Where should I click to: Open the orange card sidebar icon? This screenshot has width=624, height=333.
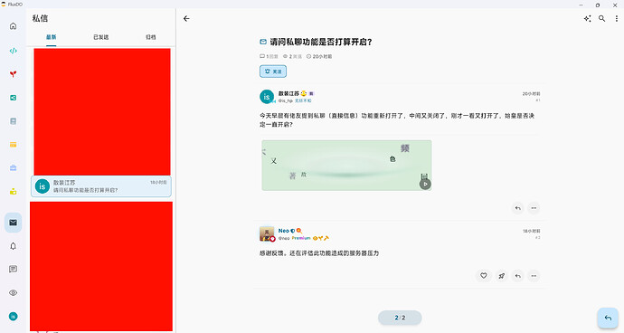[14, 145]
